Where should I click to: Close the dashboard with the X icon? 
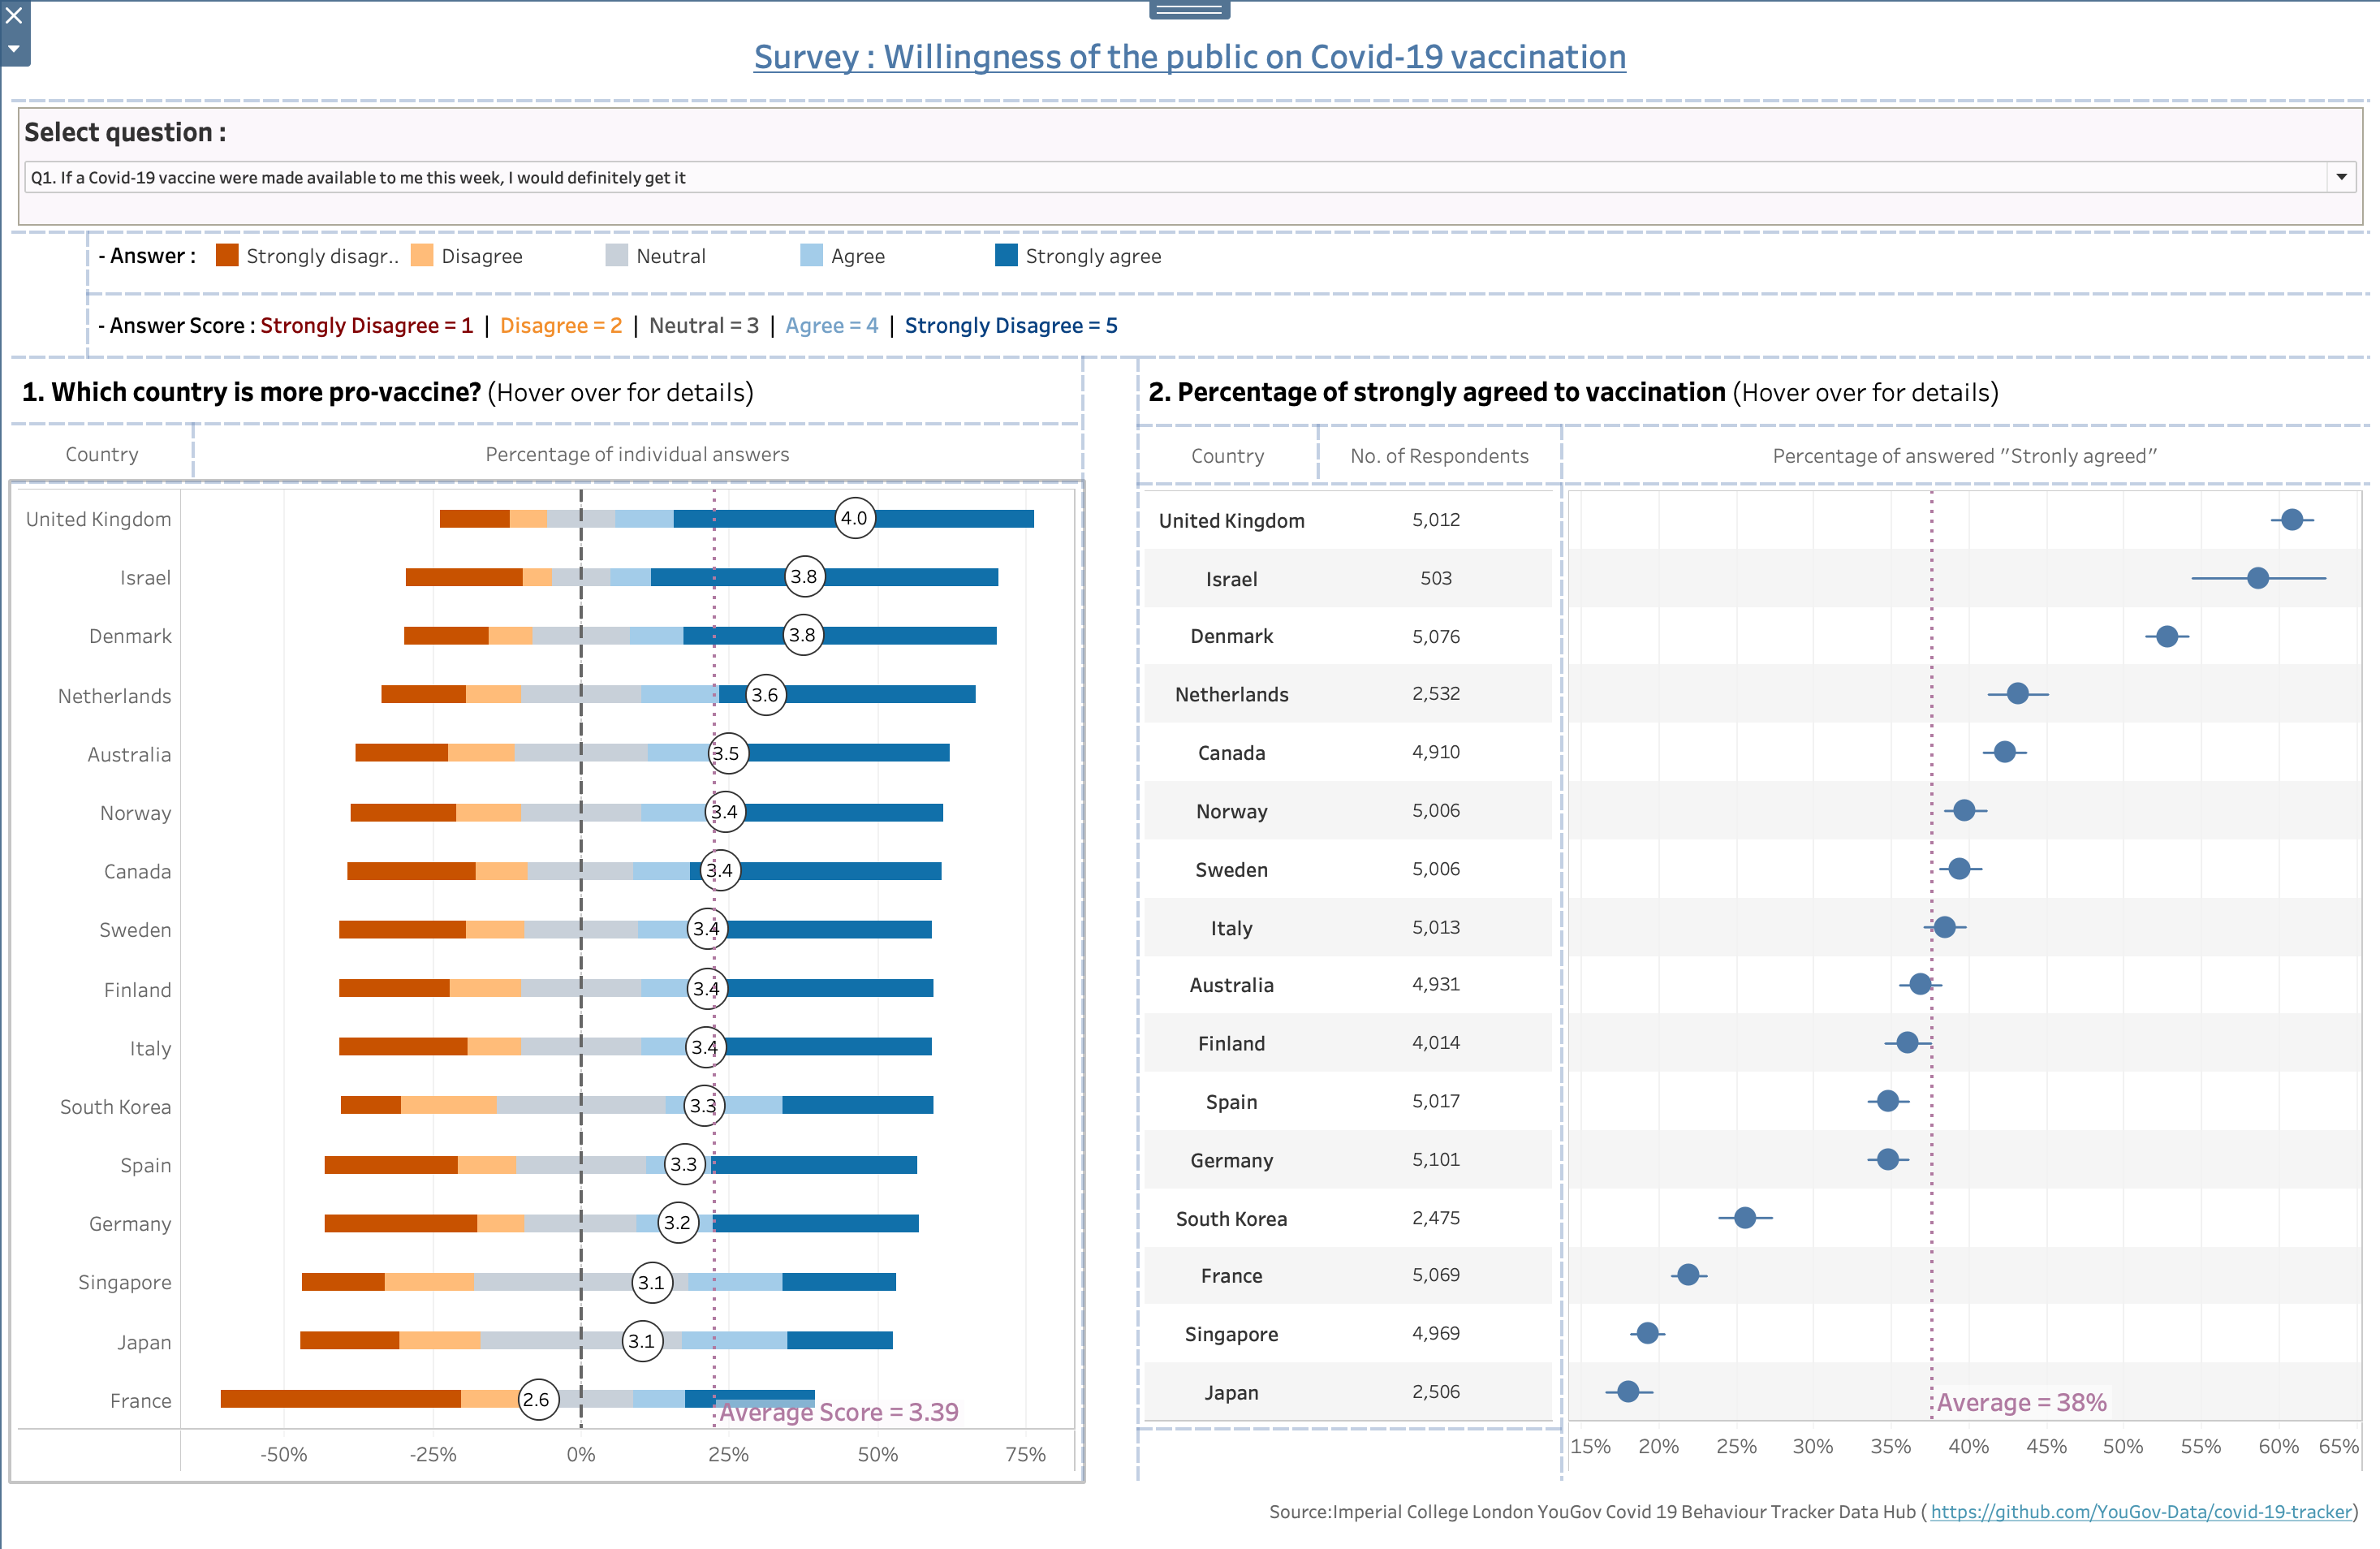[x=14, y=16]
